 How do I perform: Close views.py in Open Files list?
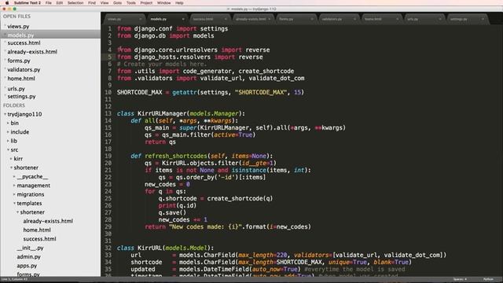(x=5, y=26)
